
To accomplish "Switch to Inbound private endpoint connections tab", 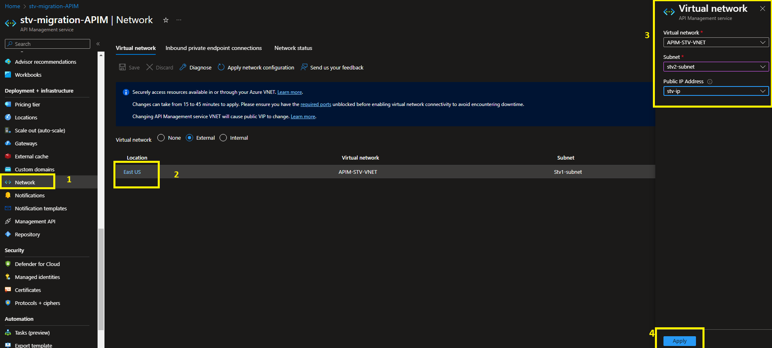I will (213, 48).
